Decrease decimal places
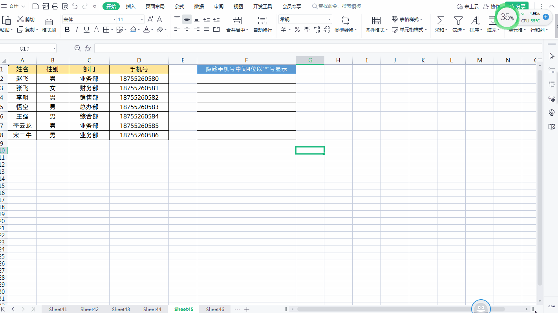The width and height of the screenshot is (558, 313). (x=327, y=29)
